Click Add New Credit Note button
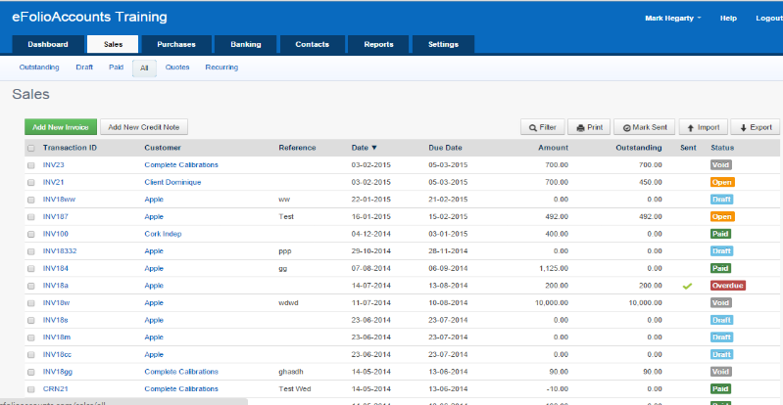Image resolution: width=783 pixels, height=405 pixels. (x=144, y=127)
